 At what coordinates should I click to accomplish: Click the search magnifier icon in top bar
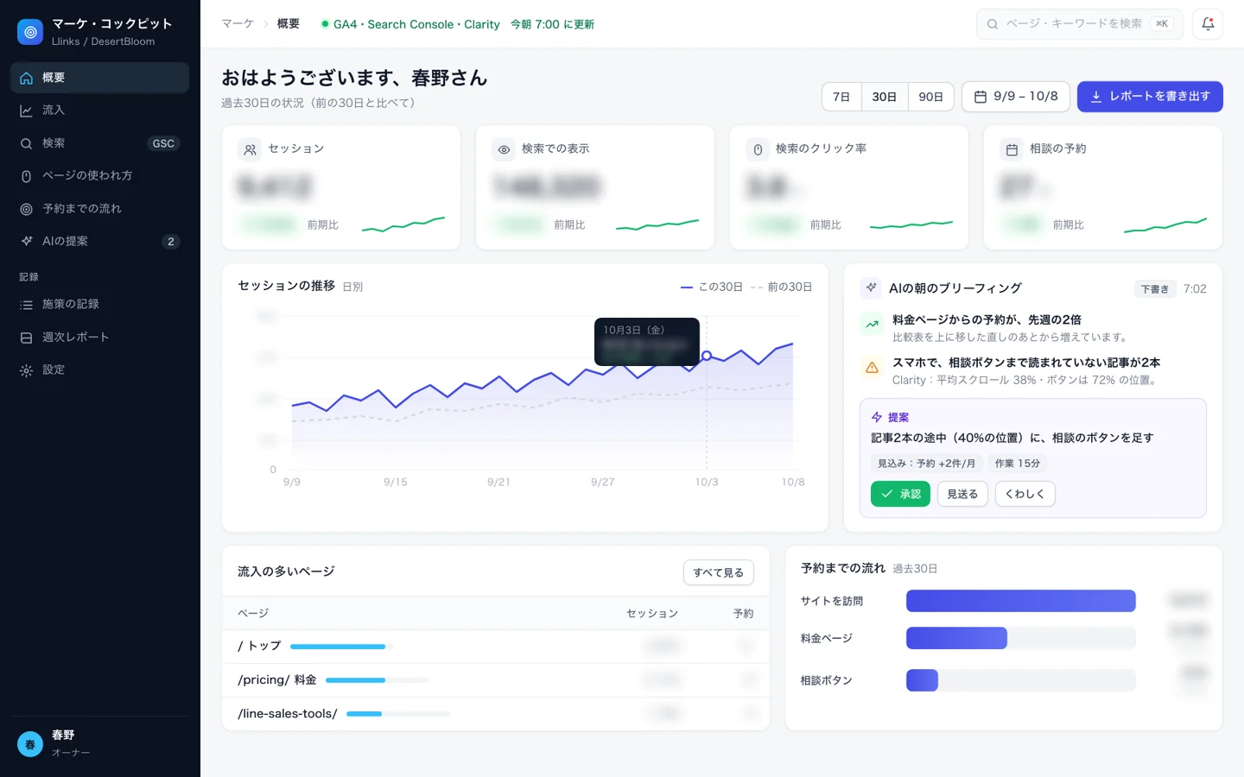993,24
